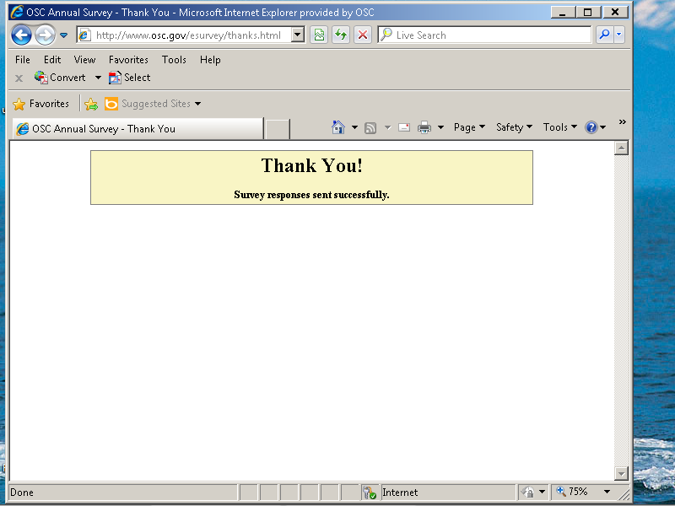
Task: Click the zoom level 75% button
Action: click(x=573, y=492)
